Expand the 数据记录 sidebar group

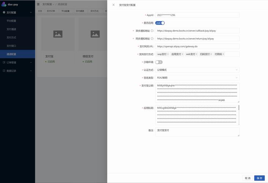click(x=31, y=71)
